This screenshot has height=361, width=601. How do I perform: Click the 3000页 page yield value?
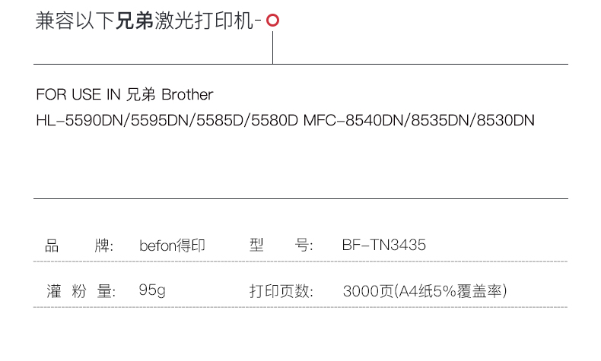tap(368, 291)
